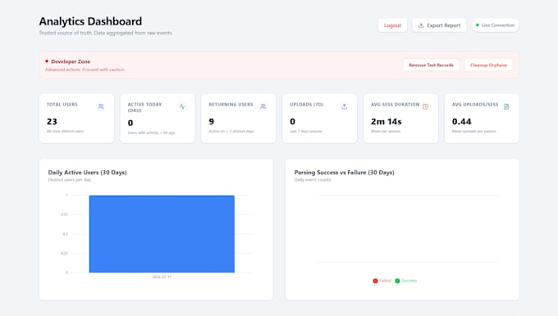Click the download icon in Export Report

coord(421,25)
